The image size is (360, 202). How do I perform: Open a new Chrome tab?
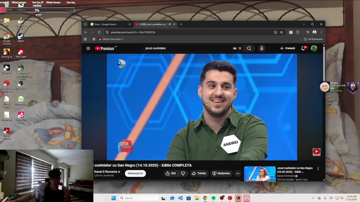point(181,24)
